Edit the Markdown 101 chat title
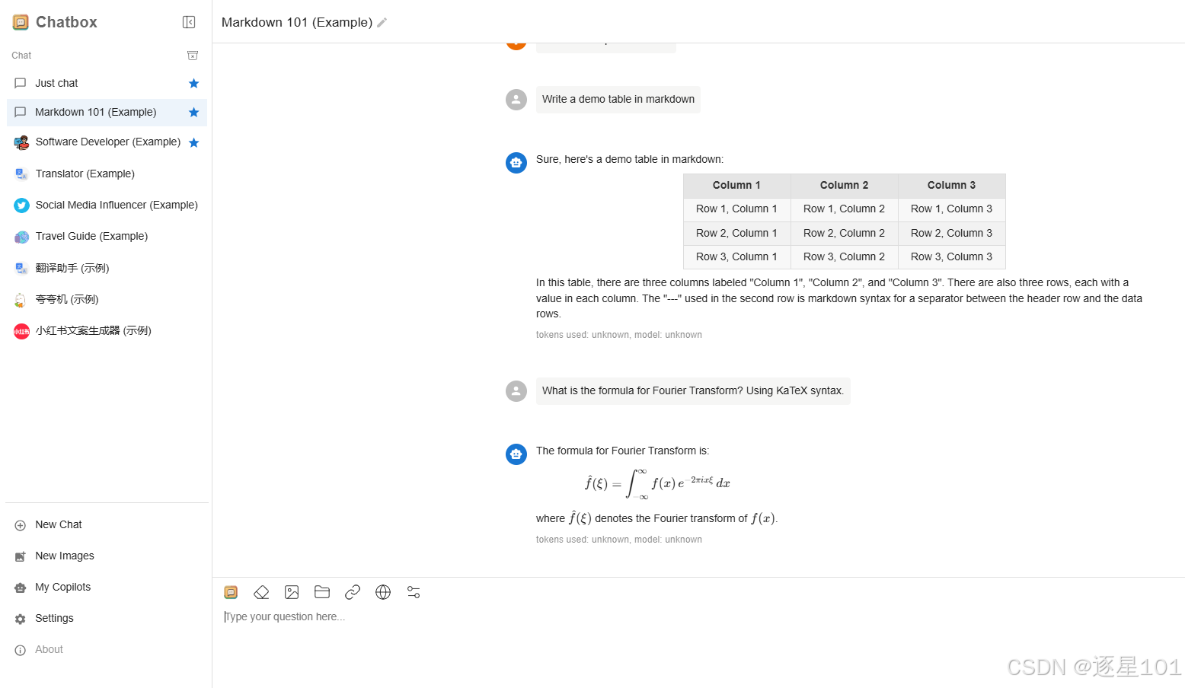The image size is (1185, 688). click(382, 23)
